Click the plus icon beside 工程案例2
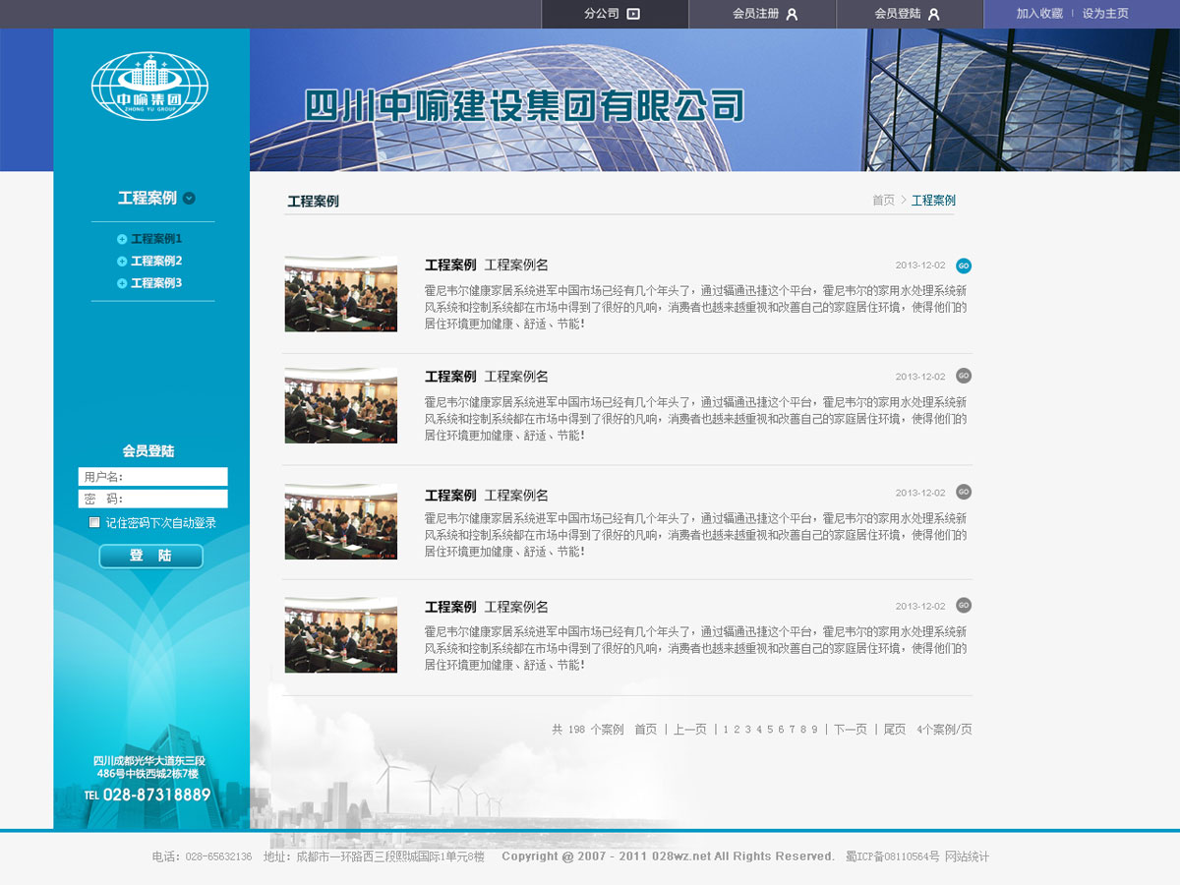The width and height of the screenshot is (1180, 885). [122, 262]
